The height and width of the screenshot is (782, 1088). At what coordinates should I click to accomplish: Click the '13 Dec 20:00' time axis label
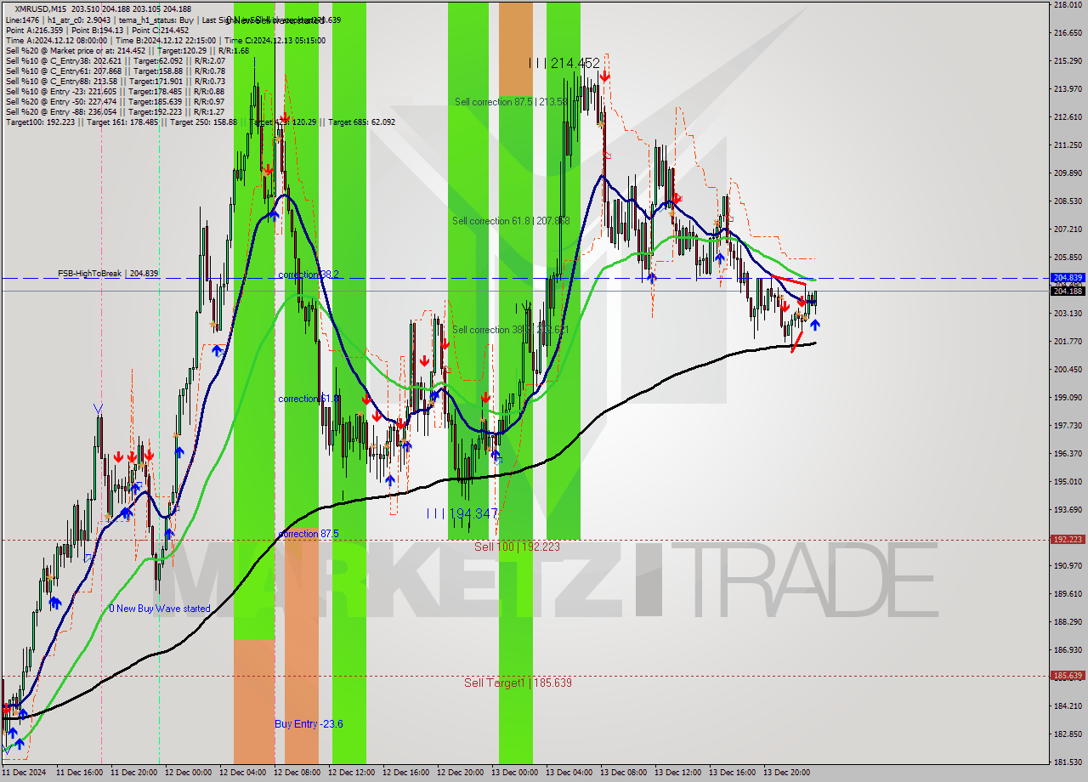(785, 773)
